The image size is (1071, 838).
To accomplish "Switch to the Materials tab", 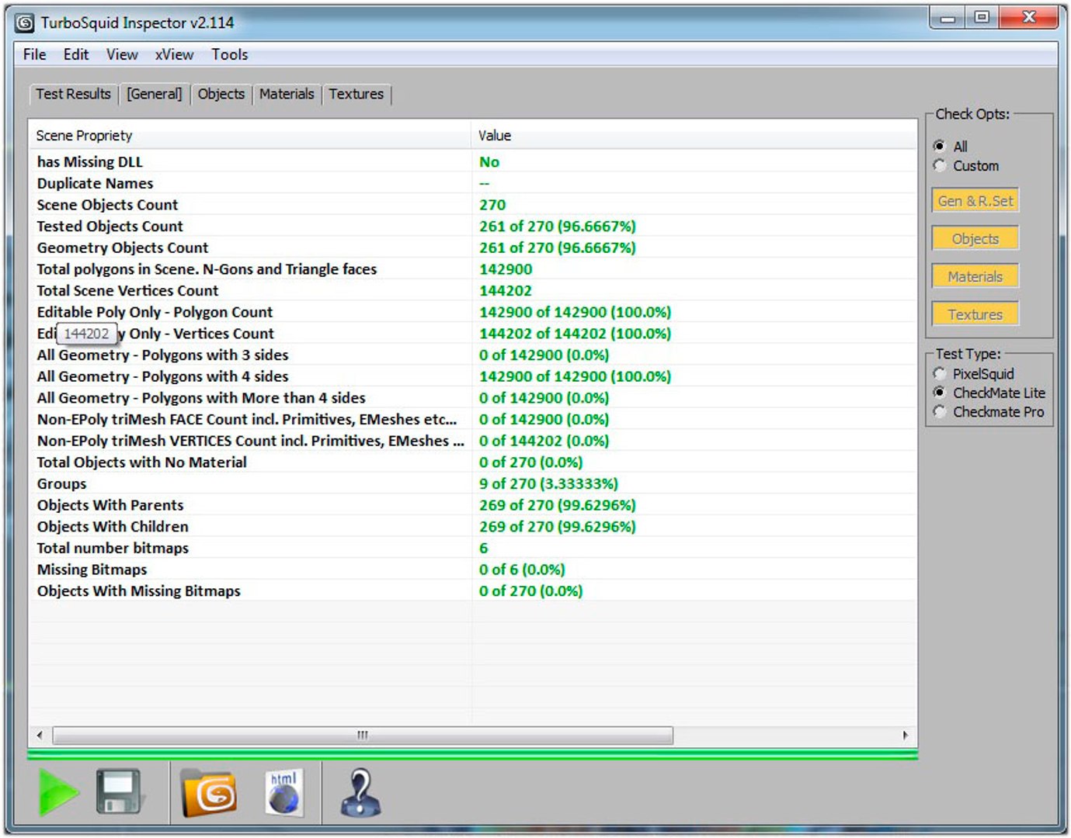I will (287, 94).
